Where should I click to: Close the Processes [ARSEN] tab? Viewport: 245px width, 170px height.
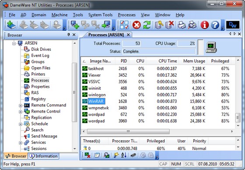coord(128,35)
